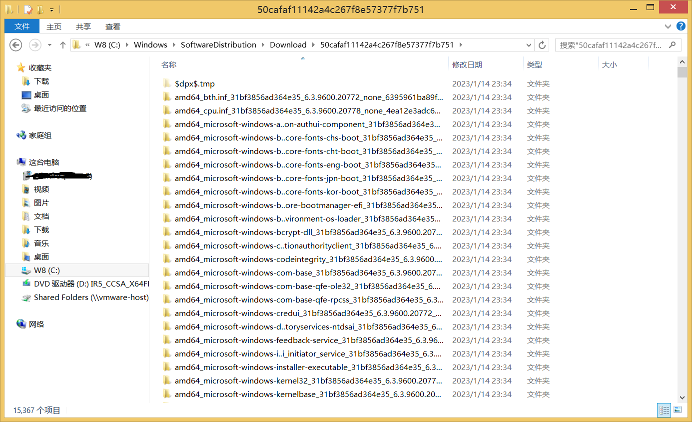Navigate to SoftwareDistribution in the address breadcrumb
692x422 pixels.
(x=218, y=44)
